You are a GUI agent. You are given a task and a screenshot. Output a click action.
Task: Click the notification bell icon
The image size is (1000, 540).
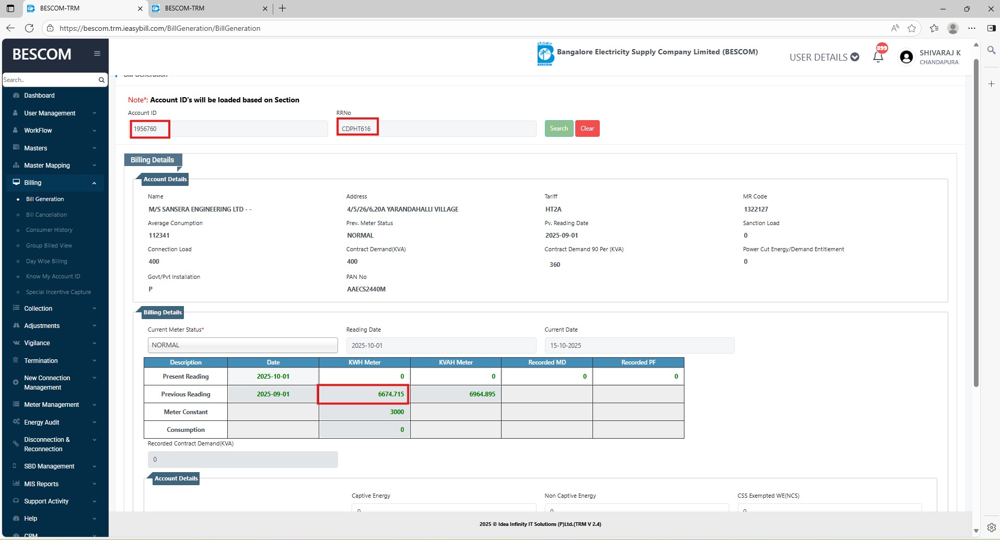(x=878, y=57)
